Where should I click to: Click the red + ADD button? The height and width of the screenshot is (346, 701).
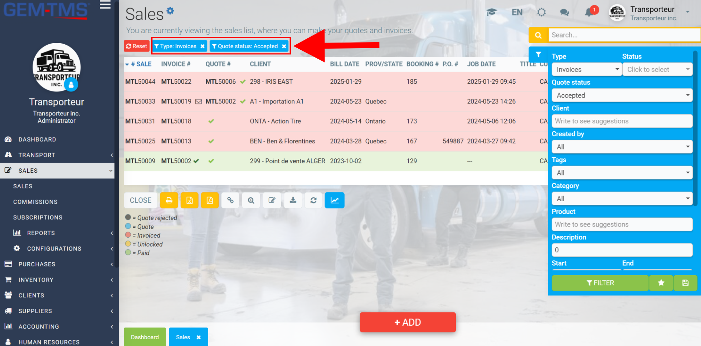(408, 322)
